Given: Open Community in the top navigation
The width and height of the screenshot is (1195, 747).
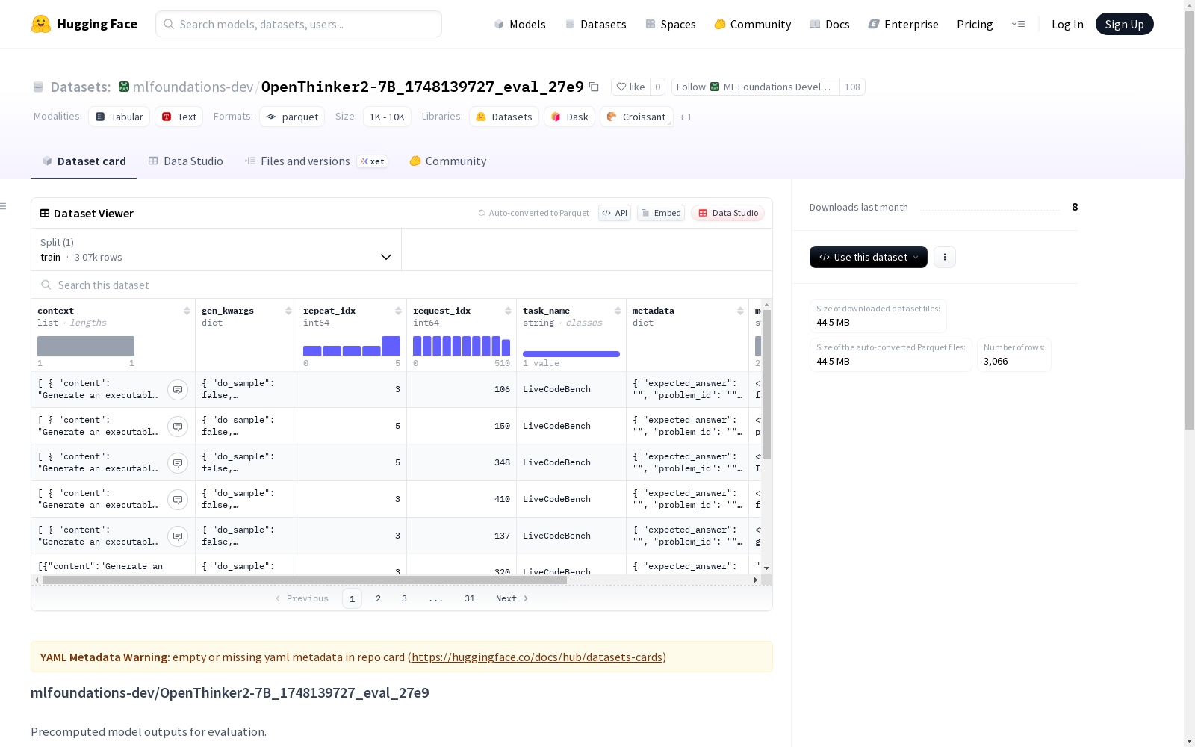Looking at the screenshot, I should click(x=753, y=24).
